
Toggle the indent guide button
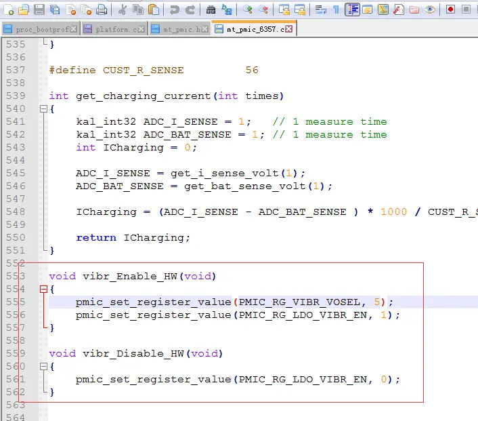[x=352, y=9]
